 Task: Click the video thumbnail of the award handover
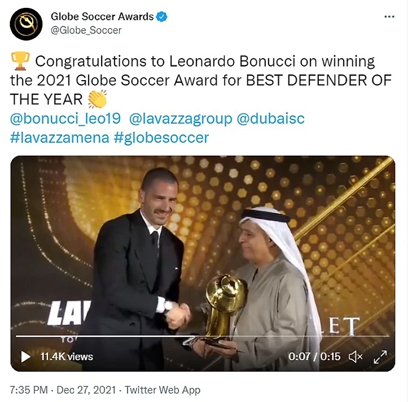[x=203, y=263]
